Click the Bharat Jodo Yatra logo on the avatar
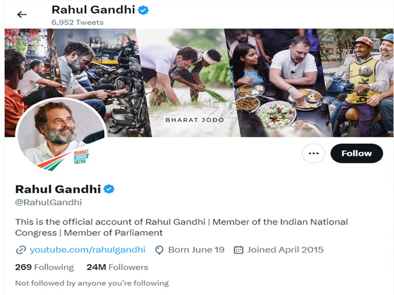Image resolution: width=394 pixels, height=295 pixels. (81, 157)
